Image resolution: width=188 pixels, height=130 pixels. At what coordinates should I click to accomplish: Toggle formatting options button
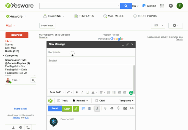(97, 109)
